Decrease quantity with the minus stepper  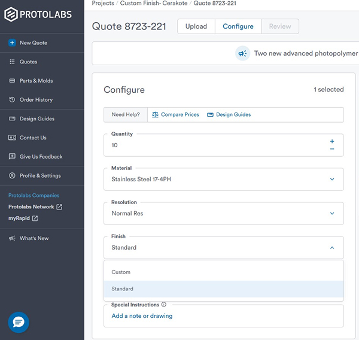point(332,149)
